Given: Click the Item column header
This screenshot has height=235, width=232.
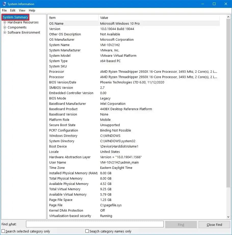Looking at the screenshot, I should 73,18.
